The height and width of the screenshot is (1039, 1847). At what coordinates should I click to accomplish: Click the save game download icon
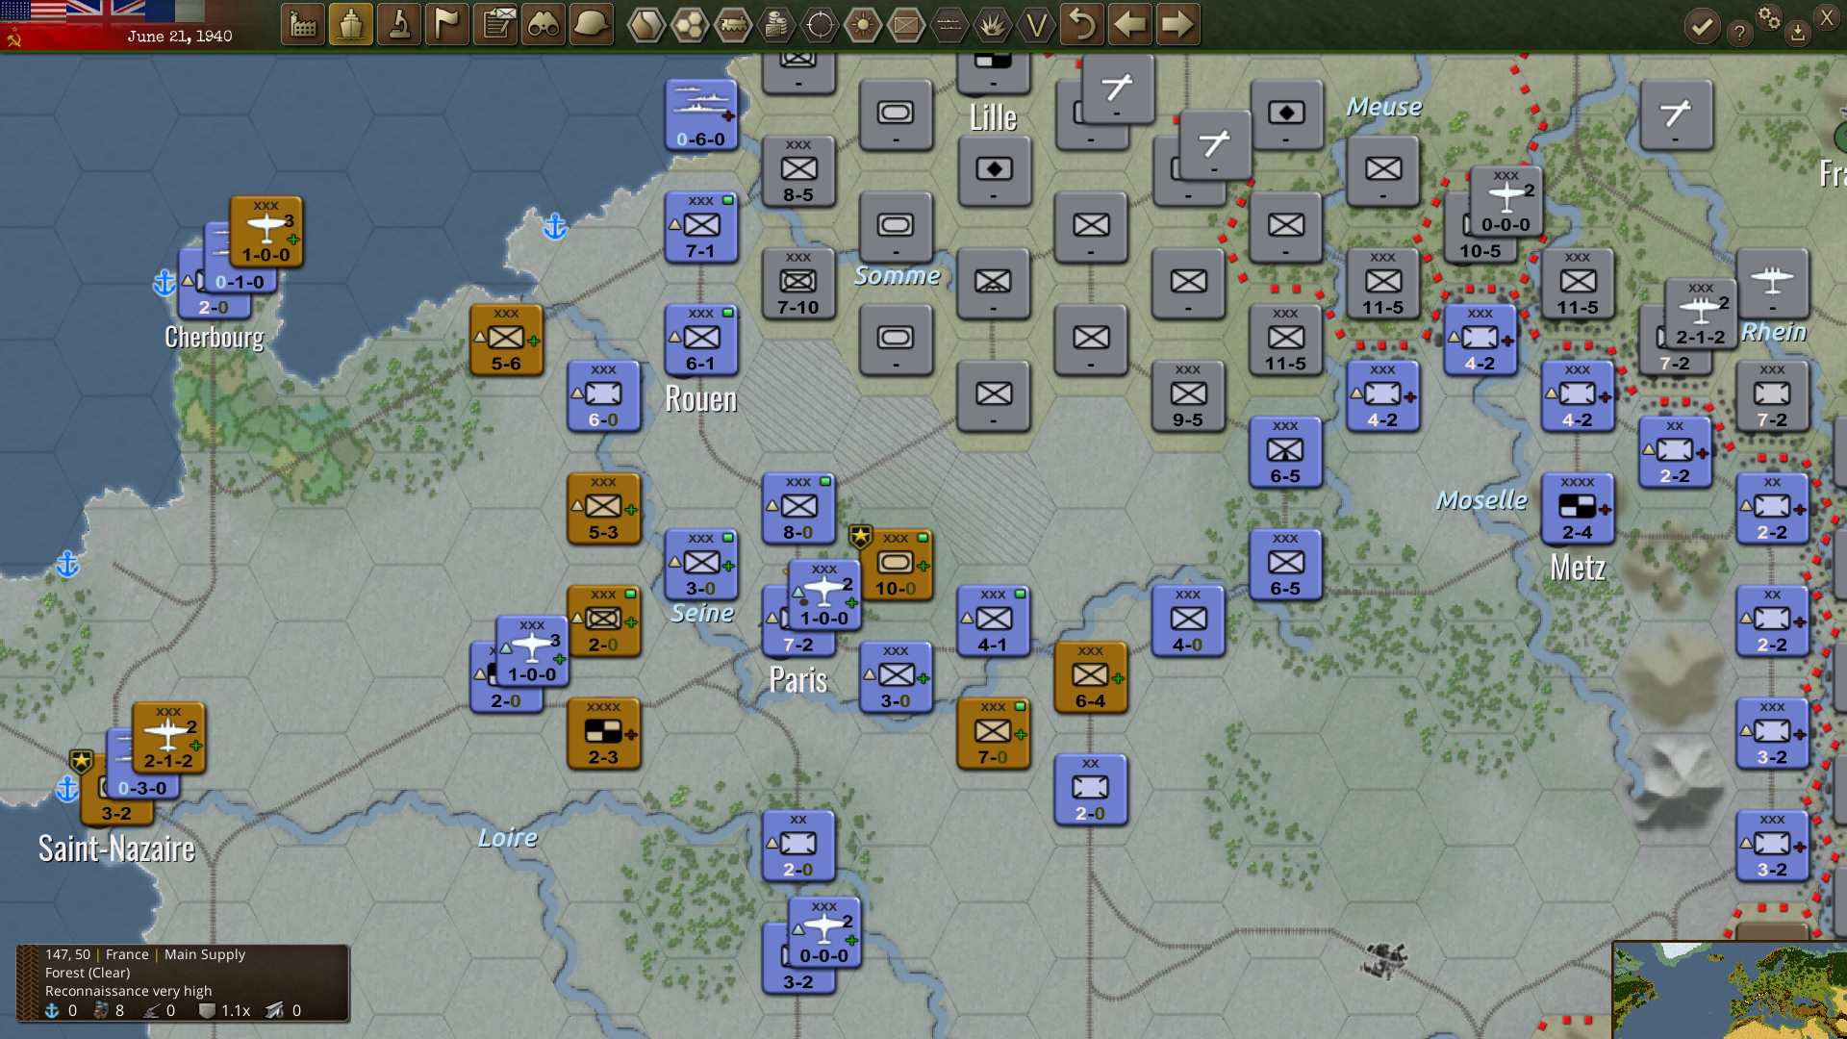(x=1798, y=32)
